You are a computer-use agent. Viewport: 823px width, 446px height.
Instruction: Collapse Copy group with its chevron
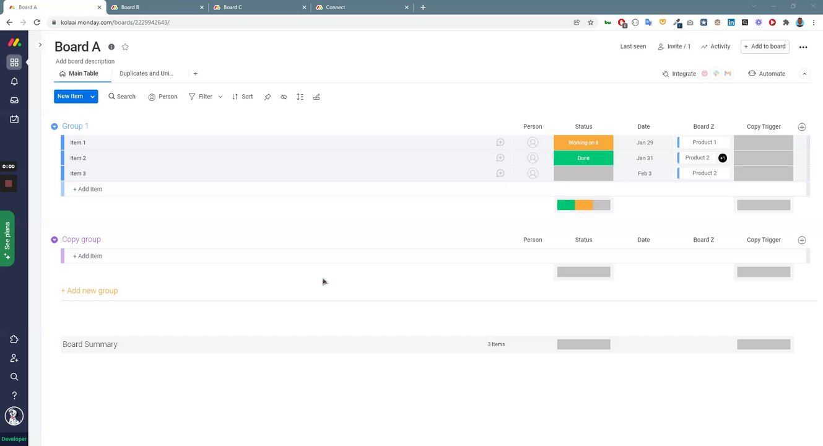click(54, 240)
